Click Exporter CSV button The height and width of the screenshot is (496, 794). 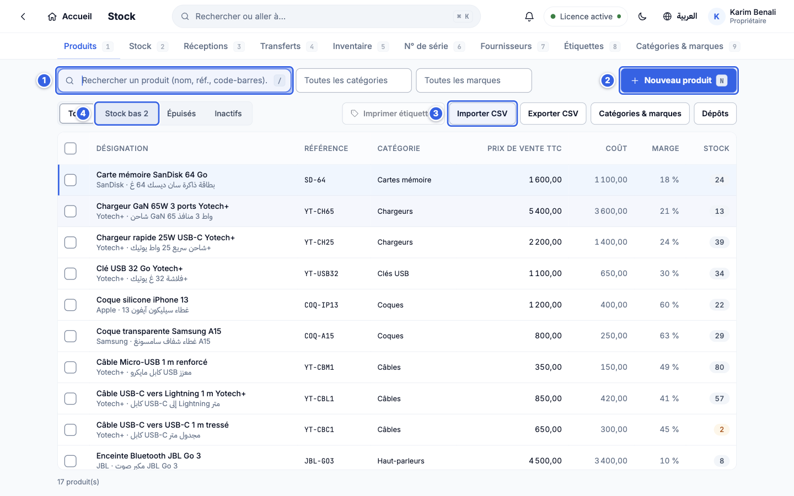553,114
